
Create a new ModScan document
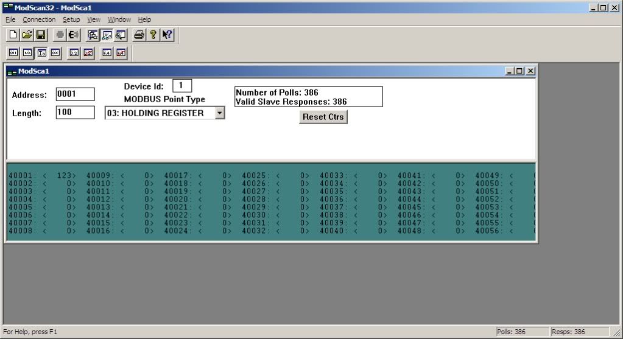(13, 35)
